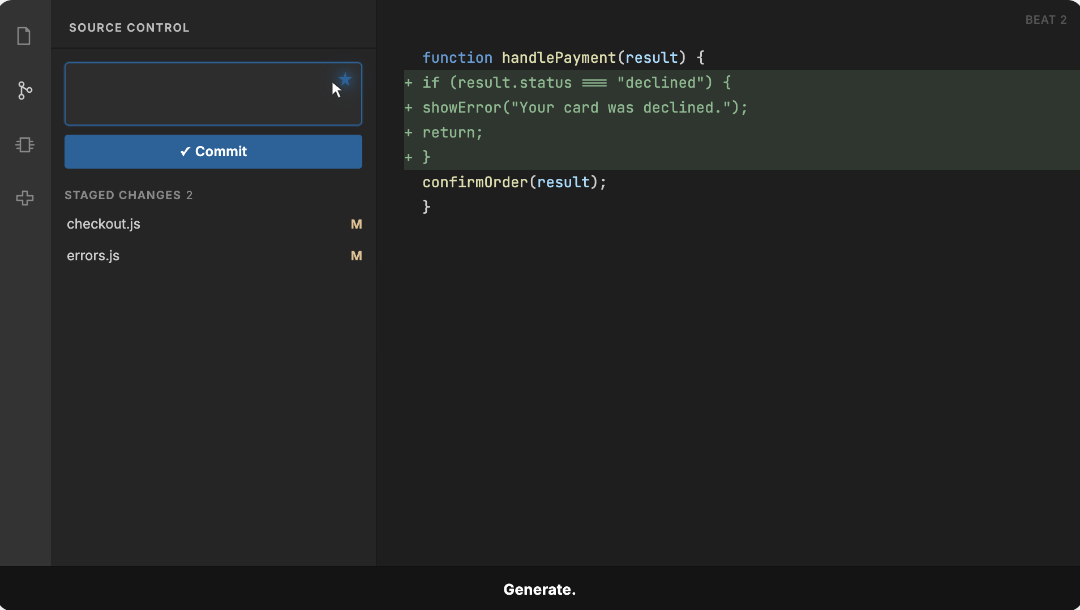Open the Explorer file icon in activity bar
The image size is (1080, 610).
24,36
